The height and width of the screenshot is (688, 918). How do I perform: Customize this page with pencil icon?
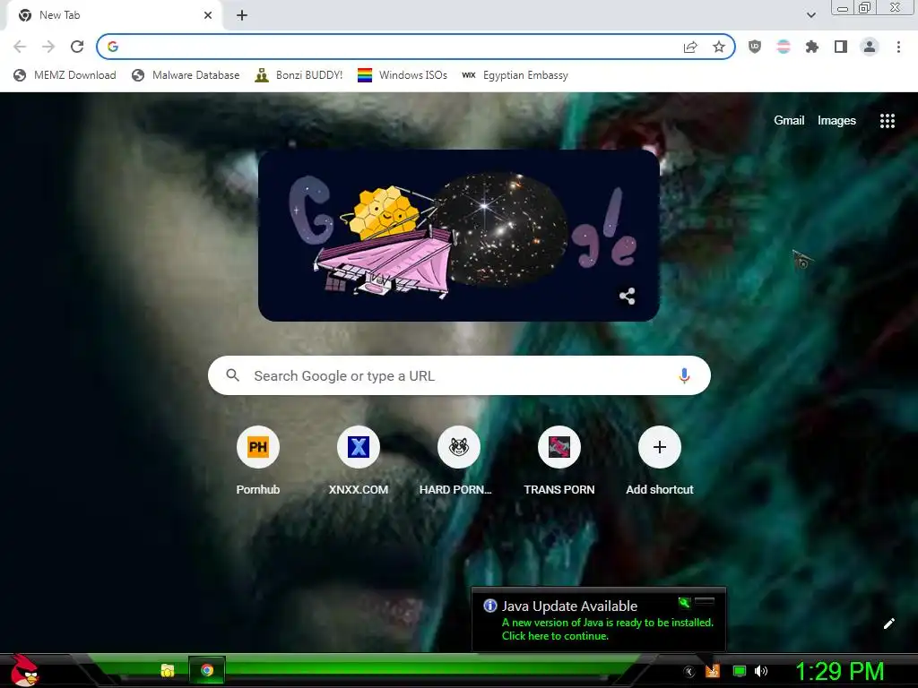[x=888, y=623]
